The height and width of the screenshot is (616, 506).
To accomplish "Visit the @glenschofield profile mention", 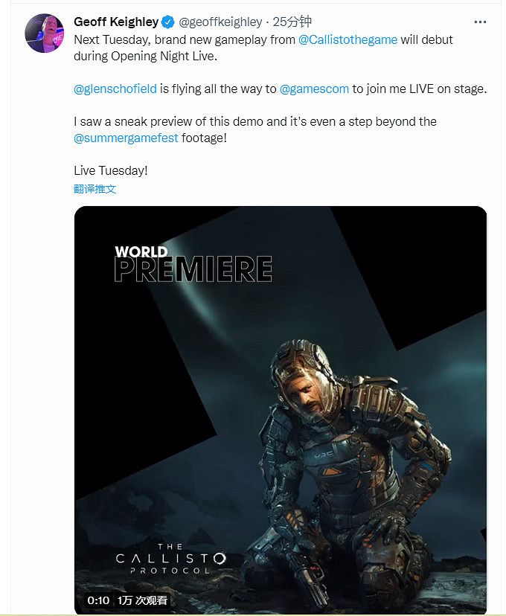I will [x=115, y=89].
